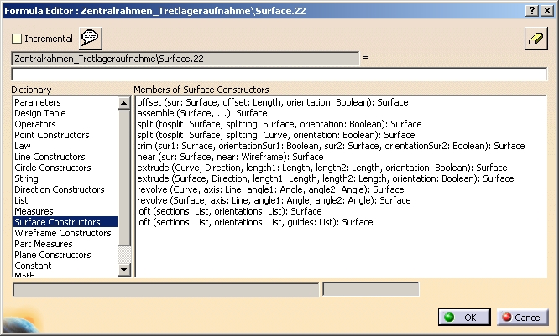This screenshot has height=336, width=559.
Task: Click the Dictionary scroll up arrow
Action: [x=123, y=103]
